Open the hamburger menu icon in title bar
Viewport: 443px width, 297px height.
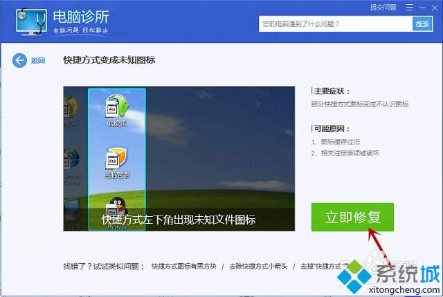[409, 8]
